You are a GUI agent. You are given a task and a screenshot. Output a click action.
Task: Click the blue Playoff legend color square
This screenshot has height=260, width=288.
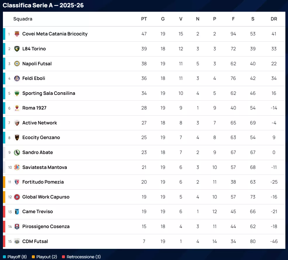click(x=4, y=257)
